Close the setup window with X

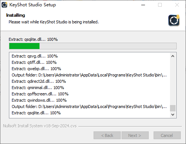(x=177, y=5)
